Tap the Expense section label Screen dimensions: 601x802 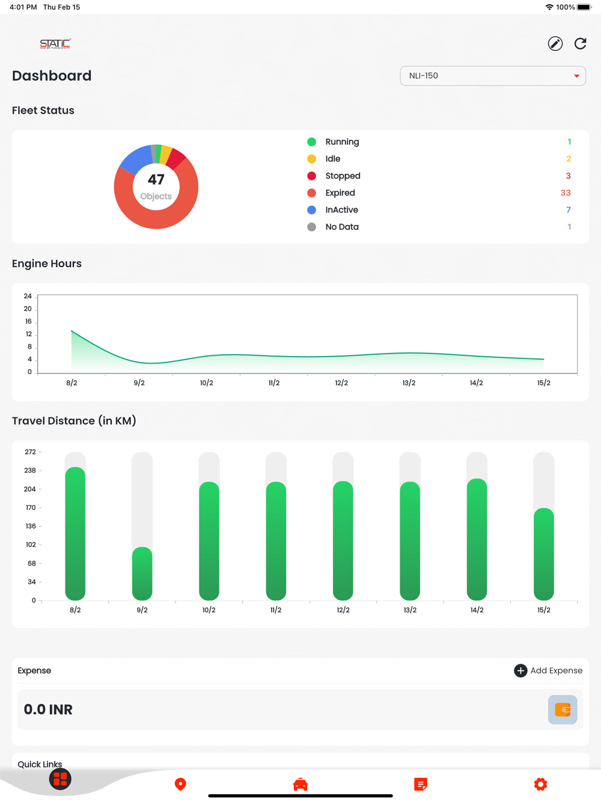34,670
